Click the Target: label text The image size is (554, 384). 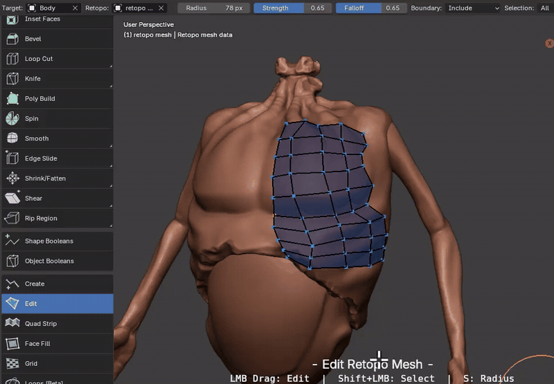tap(12, 8)
